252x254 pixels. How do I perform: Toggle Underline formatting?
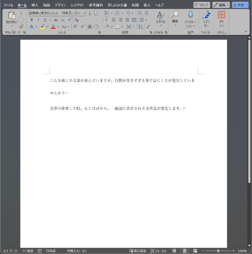(45, 20)
